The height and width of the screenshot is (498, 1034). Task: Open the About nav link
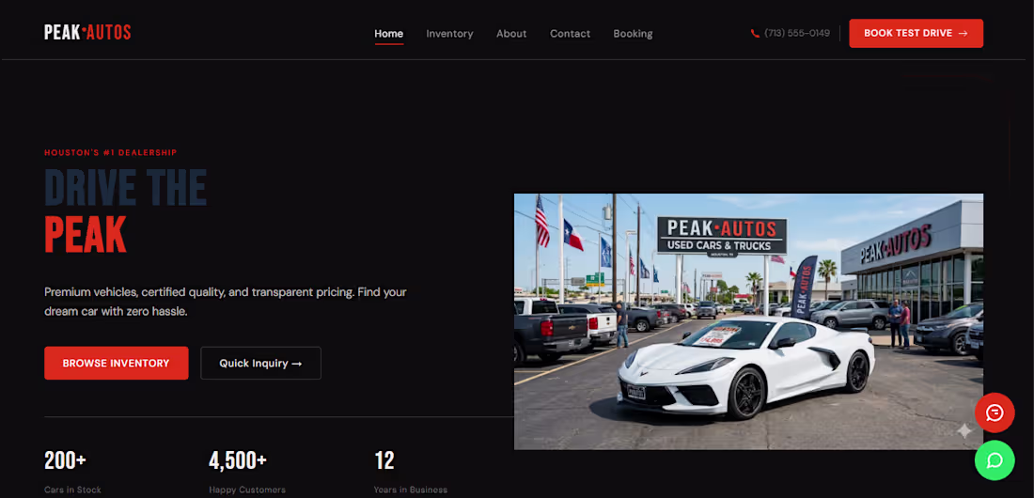511,34
